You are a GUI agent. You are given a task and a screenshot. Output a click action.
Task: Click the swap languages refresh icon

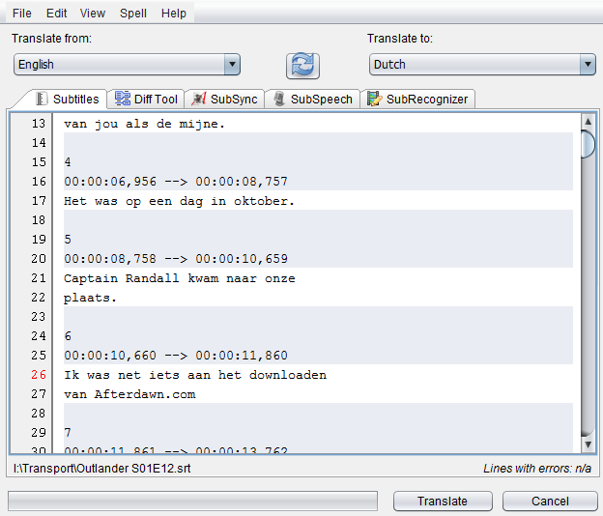[302, 65]
